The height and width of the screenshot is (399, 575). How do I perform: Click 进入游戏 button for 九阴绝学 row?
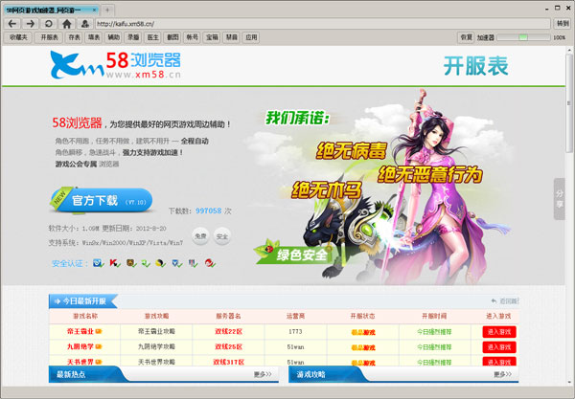point(499,347)
